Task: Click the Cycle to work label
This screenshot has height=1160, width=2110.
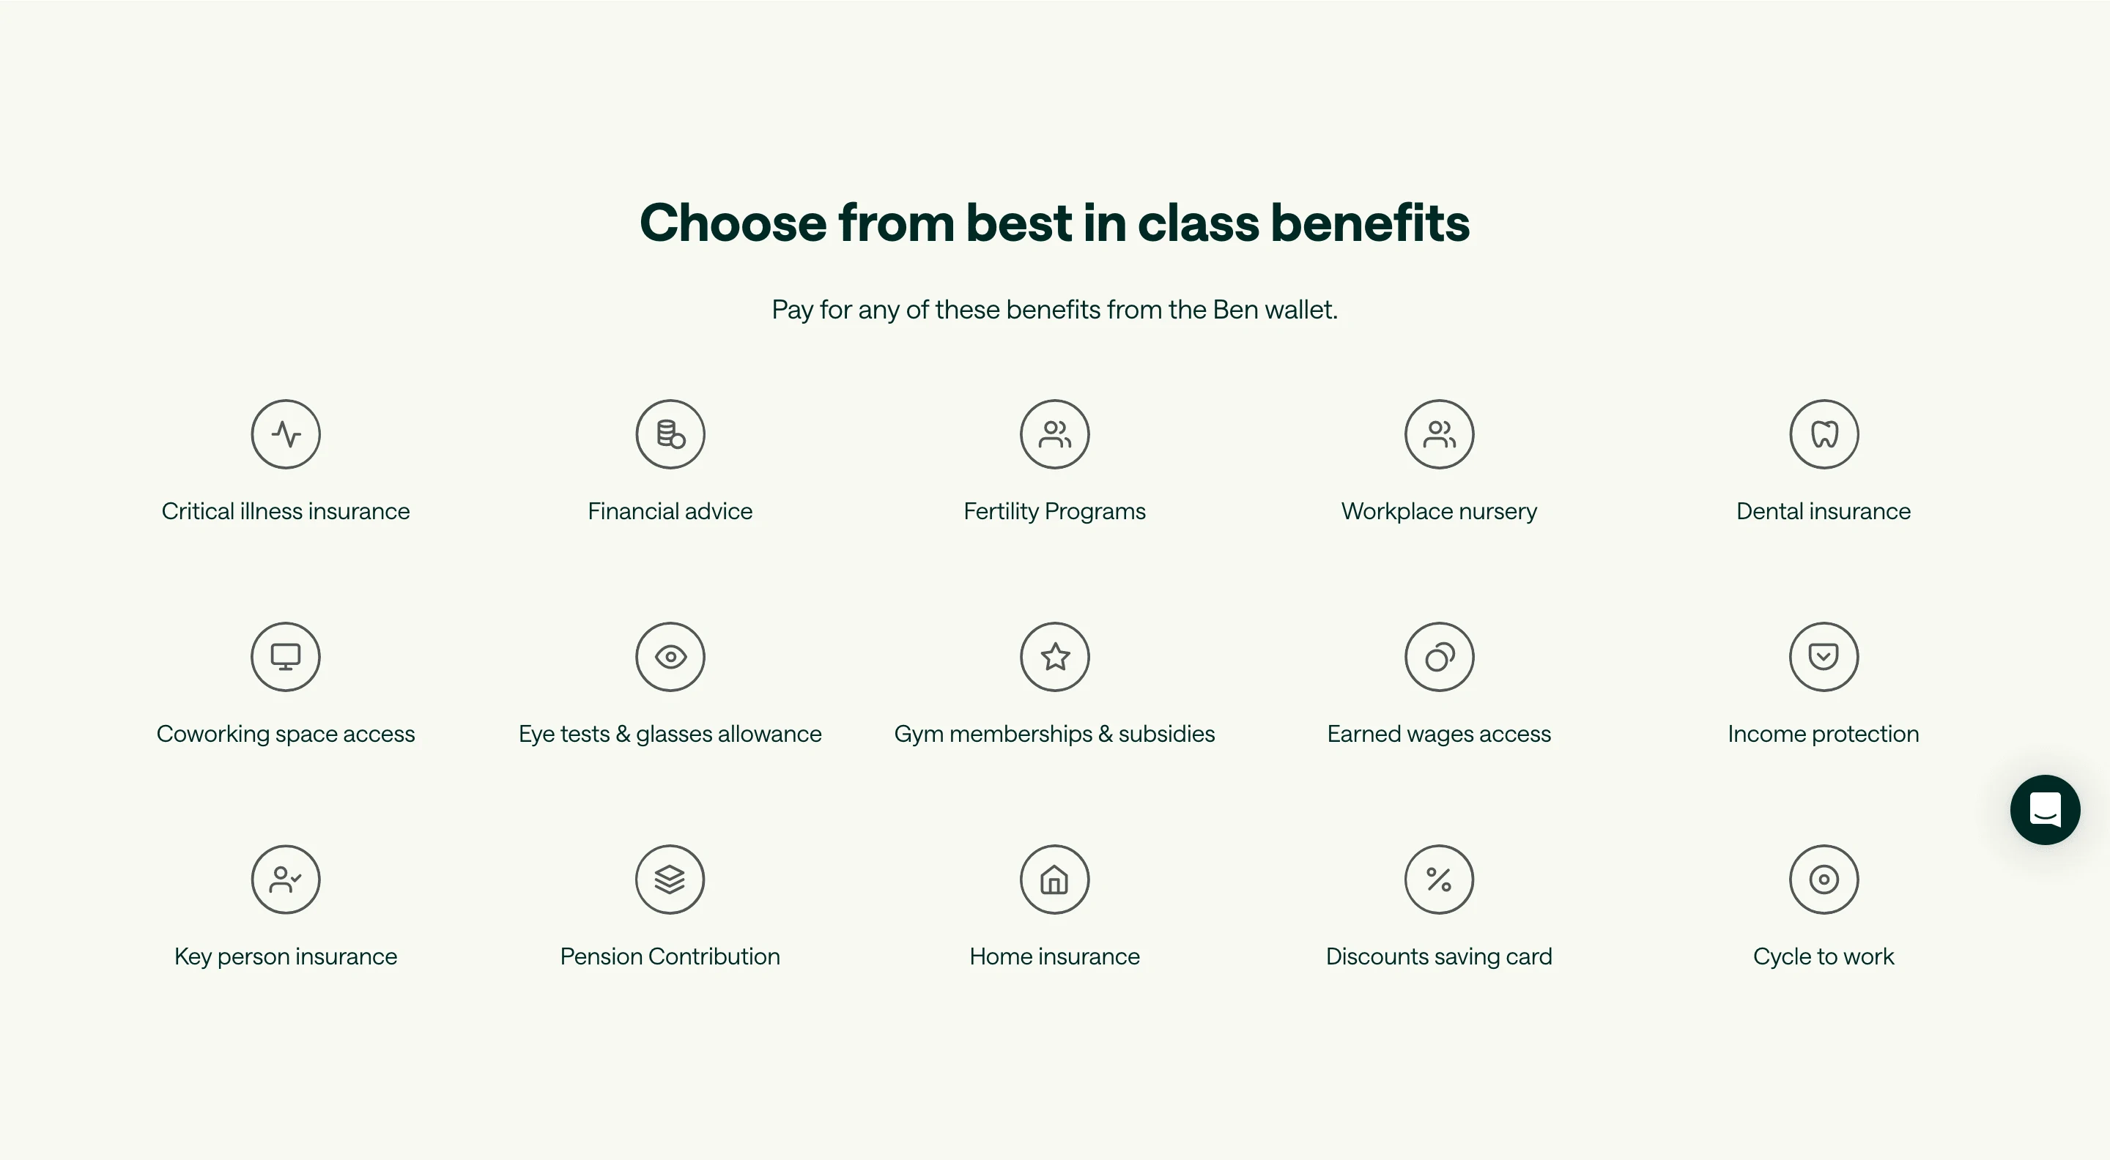Action: pyautogui.click(x=1824, y=956)
